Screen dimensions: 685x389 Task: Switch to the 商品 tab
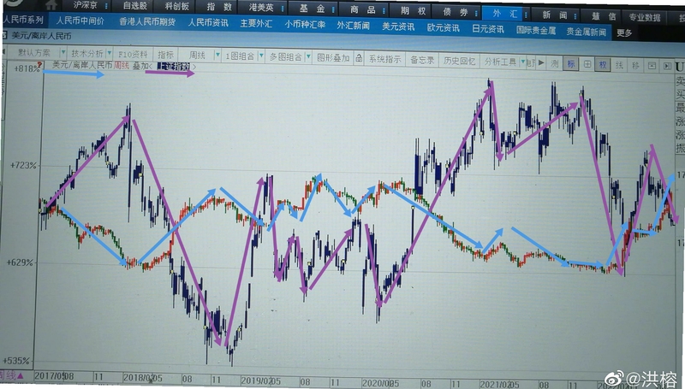(x=362, y=9)
